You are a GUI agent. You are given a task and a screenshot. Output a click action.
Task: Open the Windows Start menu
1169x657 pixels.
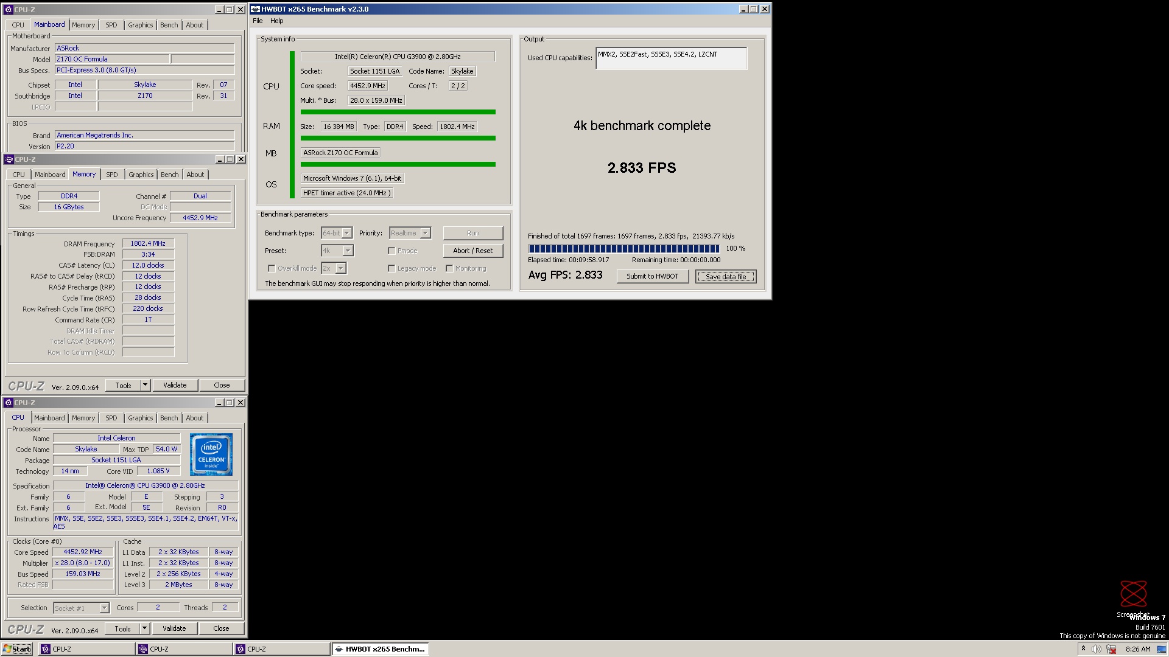coord(16,648)
